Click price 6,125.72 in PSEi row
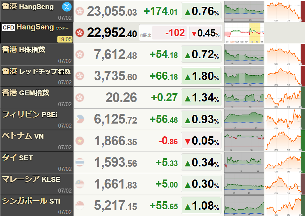305x216 pixels. coord(115,119)
